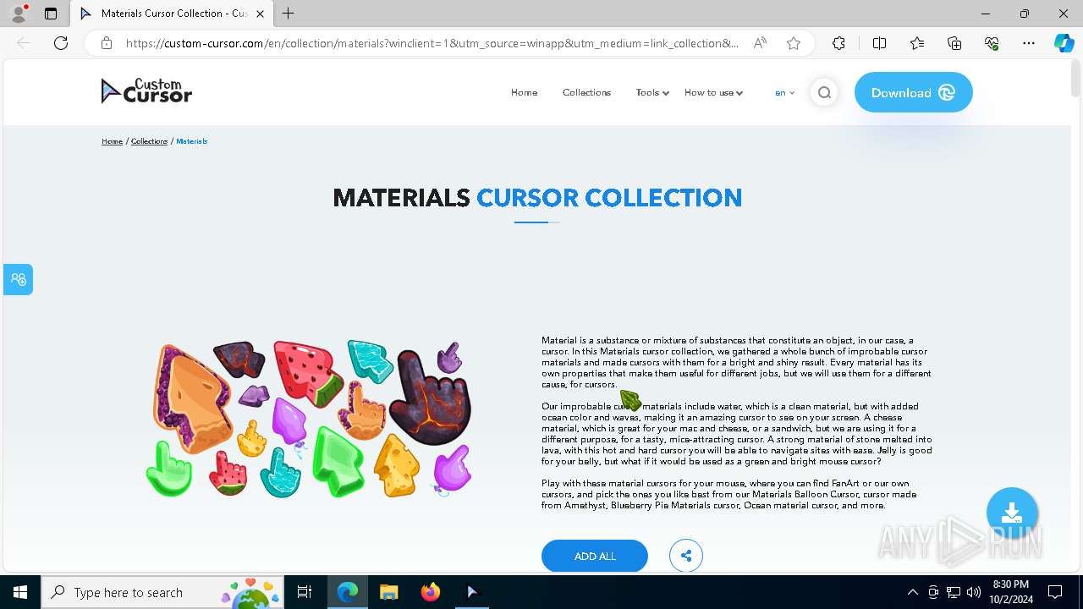The width and height of the screenshot is (1083, 609).
Task: Open File Explorer from the taskbar
Action: click(x=389, y=592)
